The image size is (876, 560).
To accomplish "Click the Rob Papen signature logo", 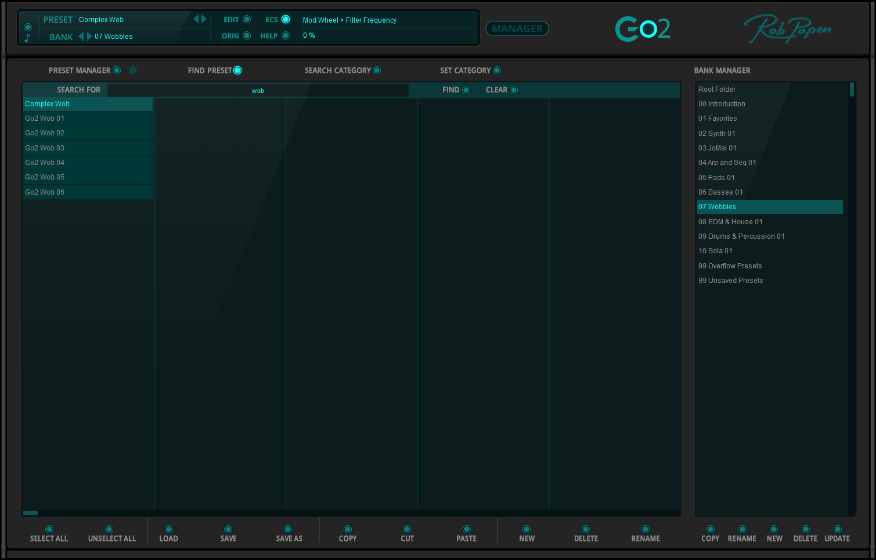I will click(x=788, y=28).
